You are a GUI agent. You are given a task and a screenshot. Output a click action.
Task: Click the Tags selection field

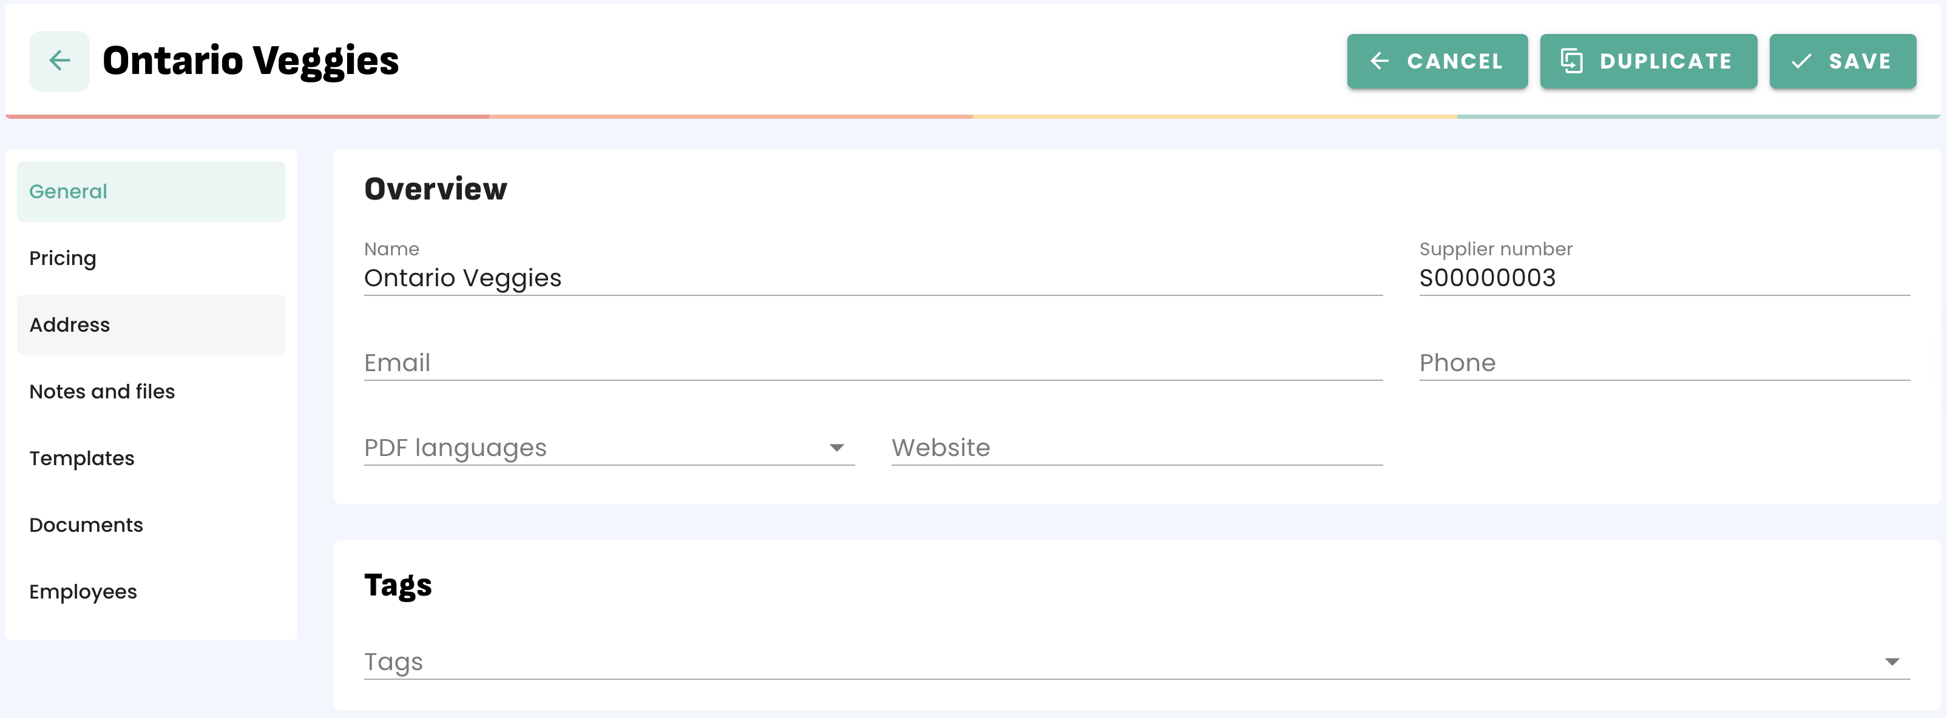1119,662
